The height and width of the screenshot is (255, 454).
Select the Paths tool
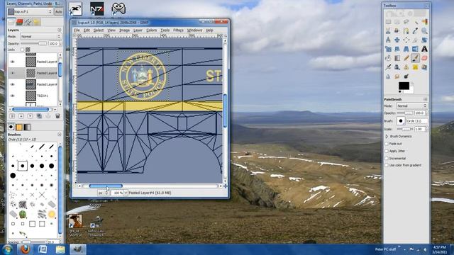pyautogui.click(x=406, y=31)
